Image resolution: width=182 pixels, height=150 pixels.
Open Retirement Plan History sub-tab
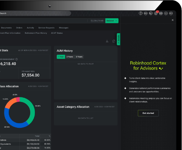36,33
